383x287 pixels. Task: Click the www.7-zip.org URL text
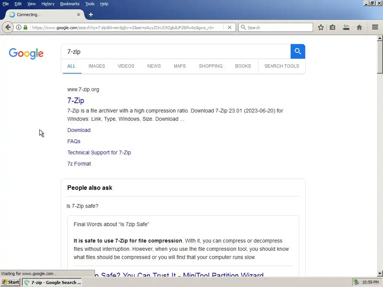point(83,89)
